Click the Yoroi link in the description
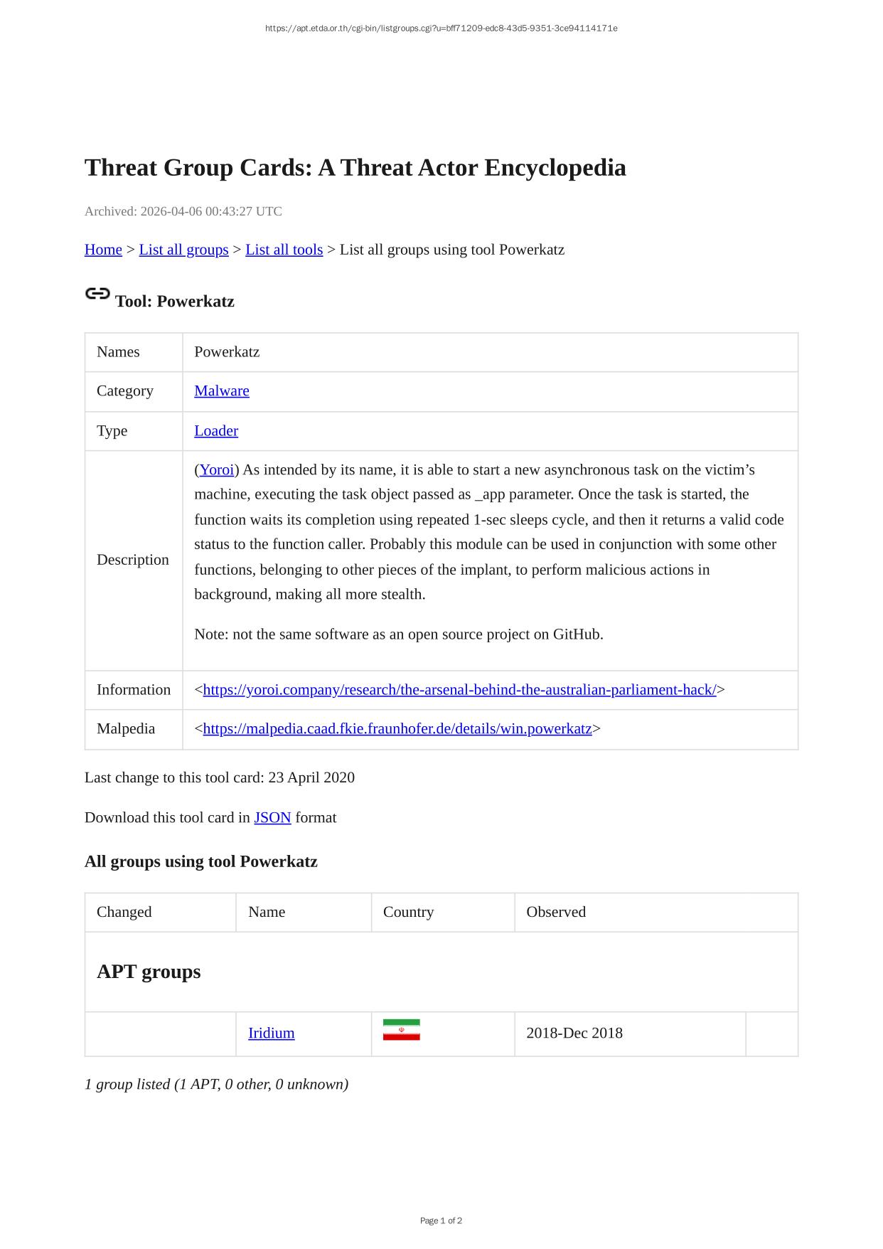 click(217, 470)
